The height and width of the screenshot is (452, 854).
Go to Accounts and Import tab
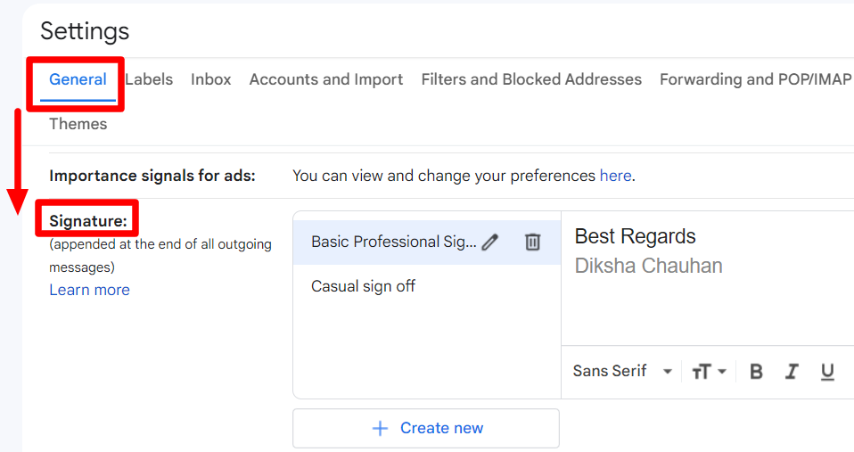(x=326, y=79)
